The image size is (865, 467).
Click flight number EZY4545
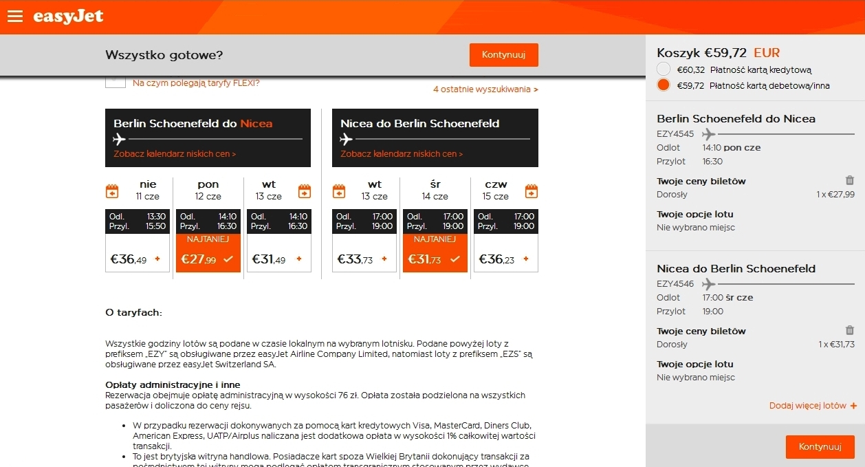click(675, 134)
